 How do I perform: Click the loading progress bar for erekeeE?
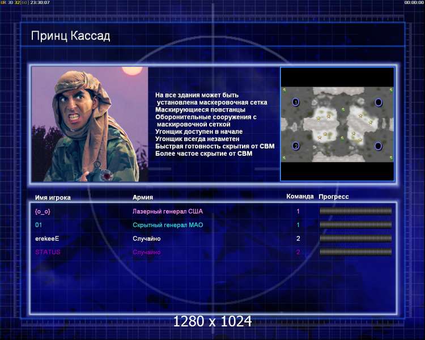356,239
